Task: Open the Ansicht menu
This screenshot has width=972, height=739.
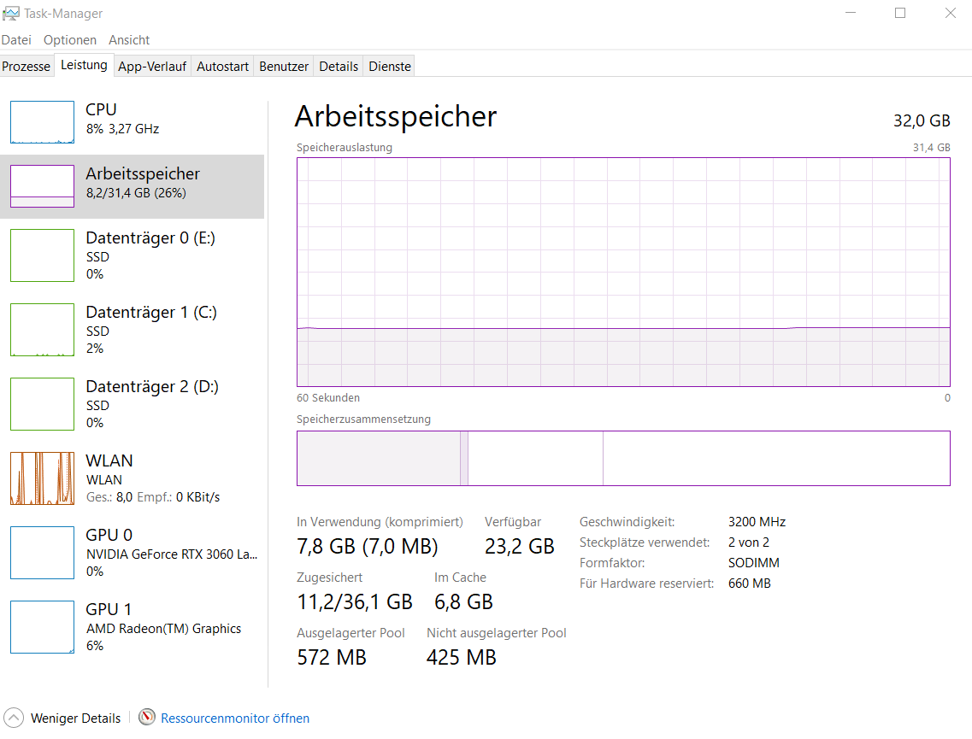Action: tap(129, 39)
